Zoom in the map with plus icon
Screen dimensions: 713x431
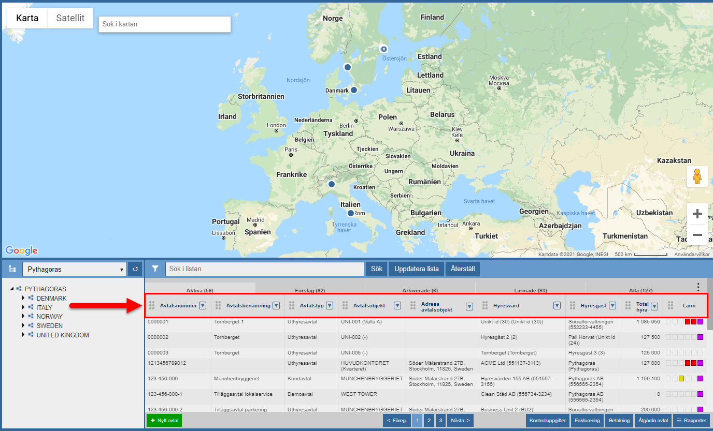(x=697, y=214)
